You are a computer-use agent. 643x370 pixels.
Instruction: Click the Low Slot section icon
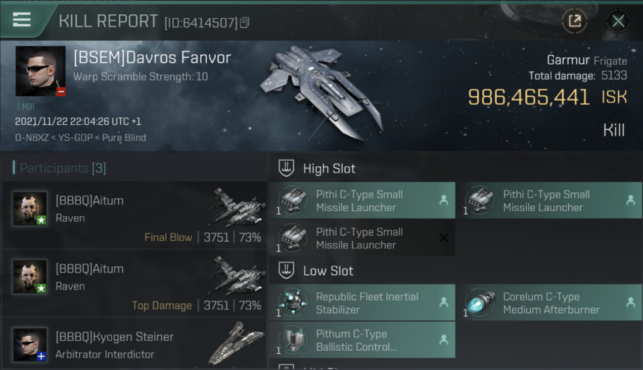286,270
